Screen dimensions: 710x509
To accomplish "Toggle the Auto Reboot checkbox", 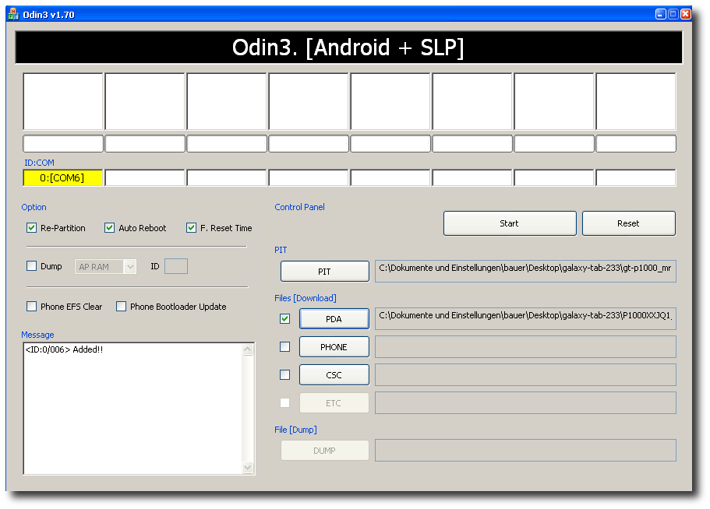I will 110,228.
